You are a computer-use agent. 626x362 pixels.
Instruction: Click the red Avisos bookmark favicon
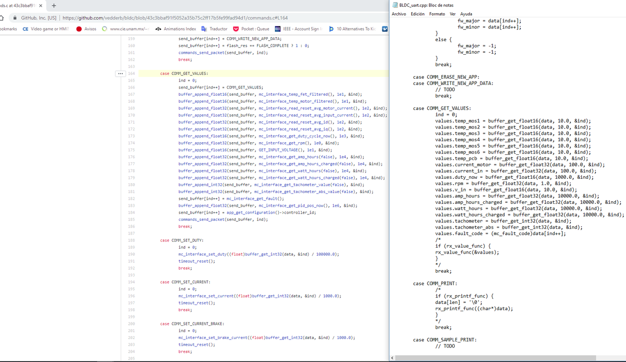[x=79, y=29]
